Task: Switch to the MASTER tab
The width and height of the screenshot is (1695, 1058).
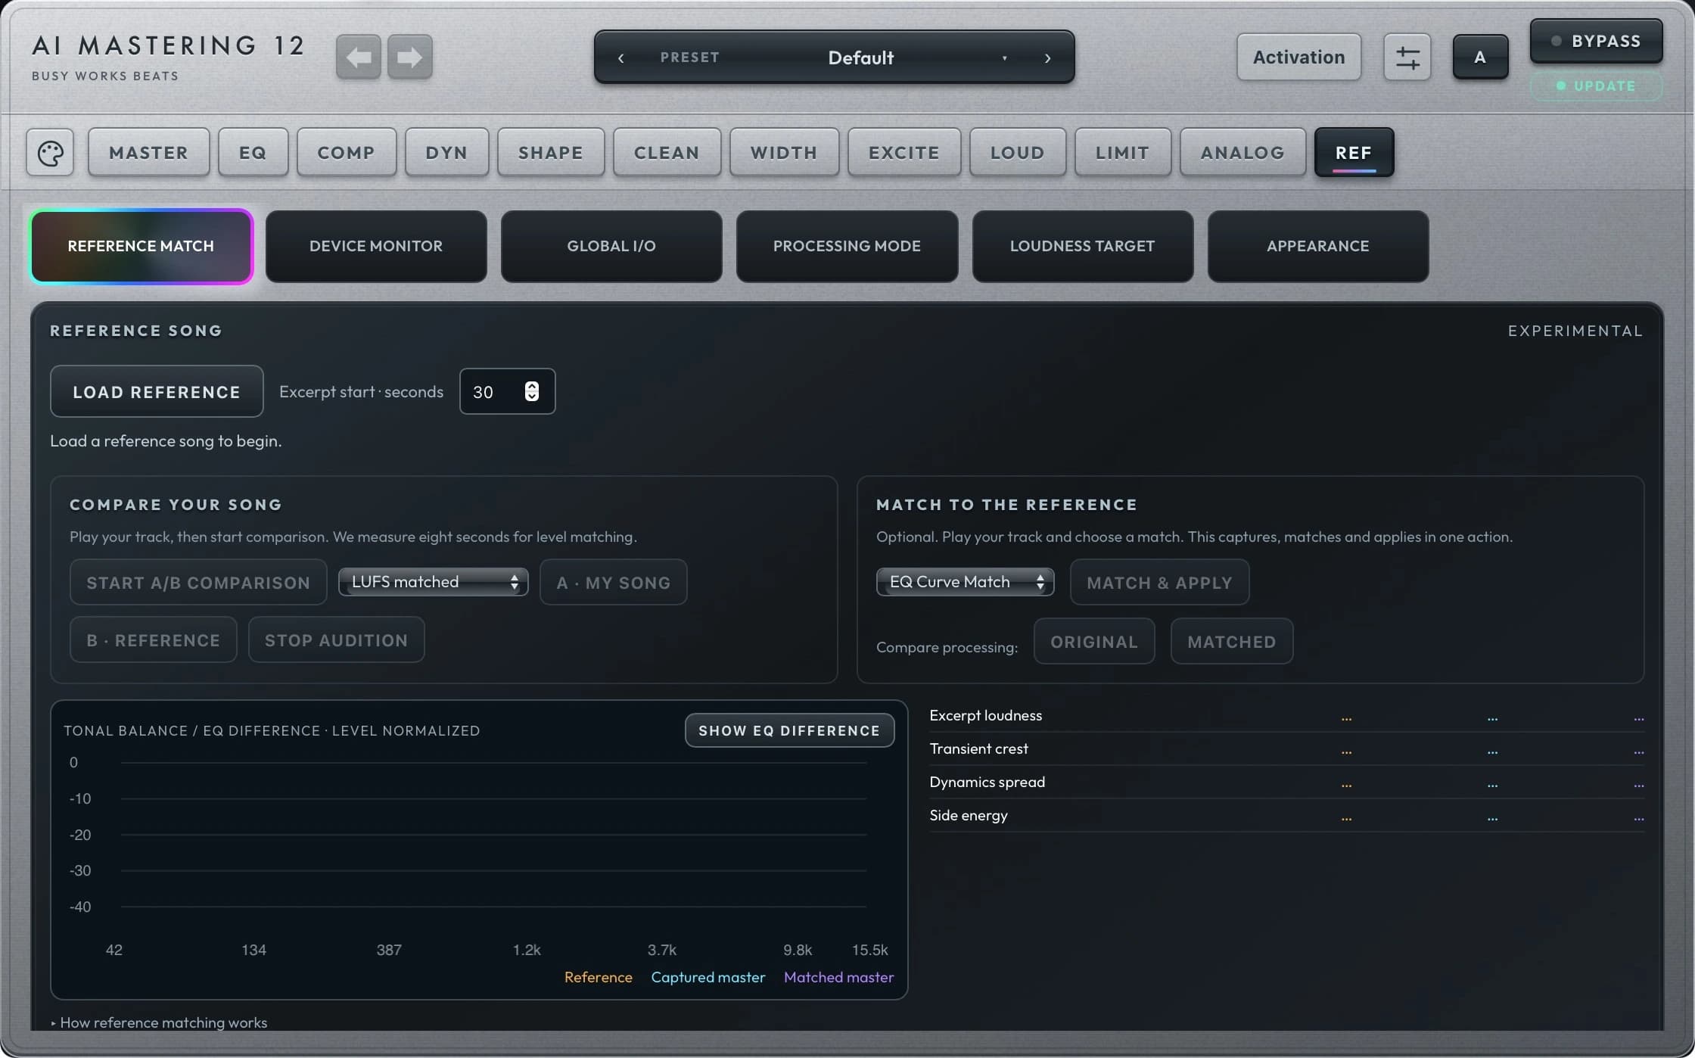Action: [x=148, y=153]
